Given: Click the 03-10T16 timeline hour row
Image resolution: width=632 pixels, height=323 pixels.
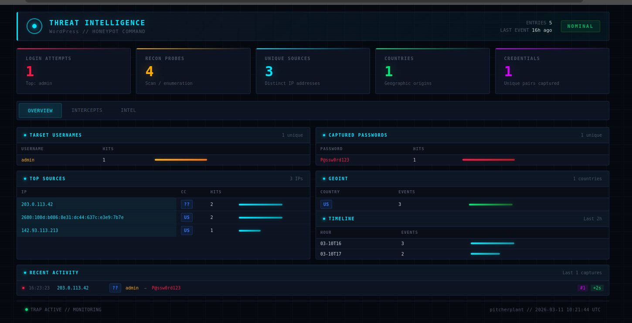Looking at the screenshot, I should 331,244.
